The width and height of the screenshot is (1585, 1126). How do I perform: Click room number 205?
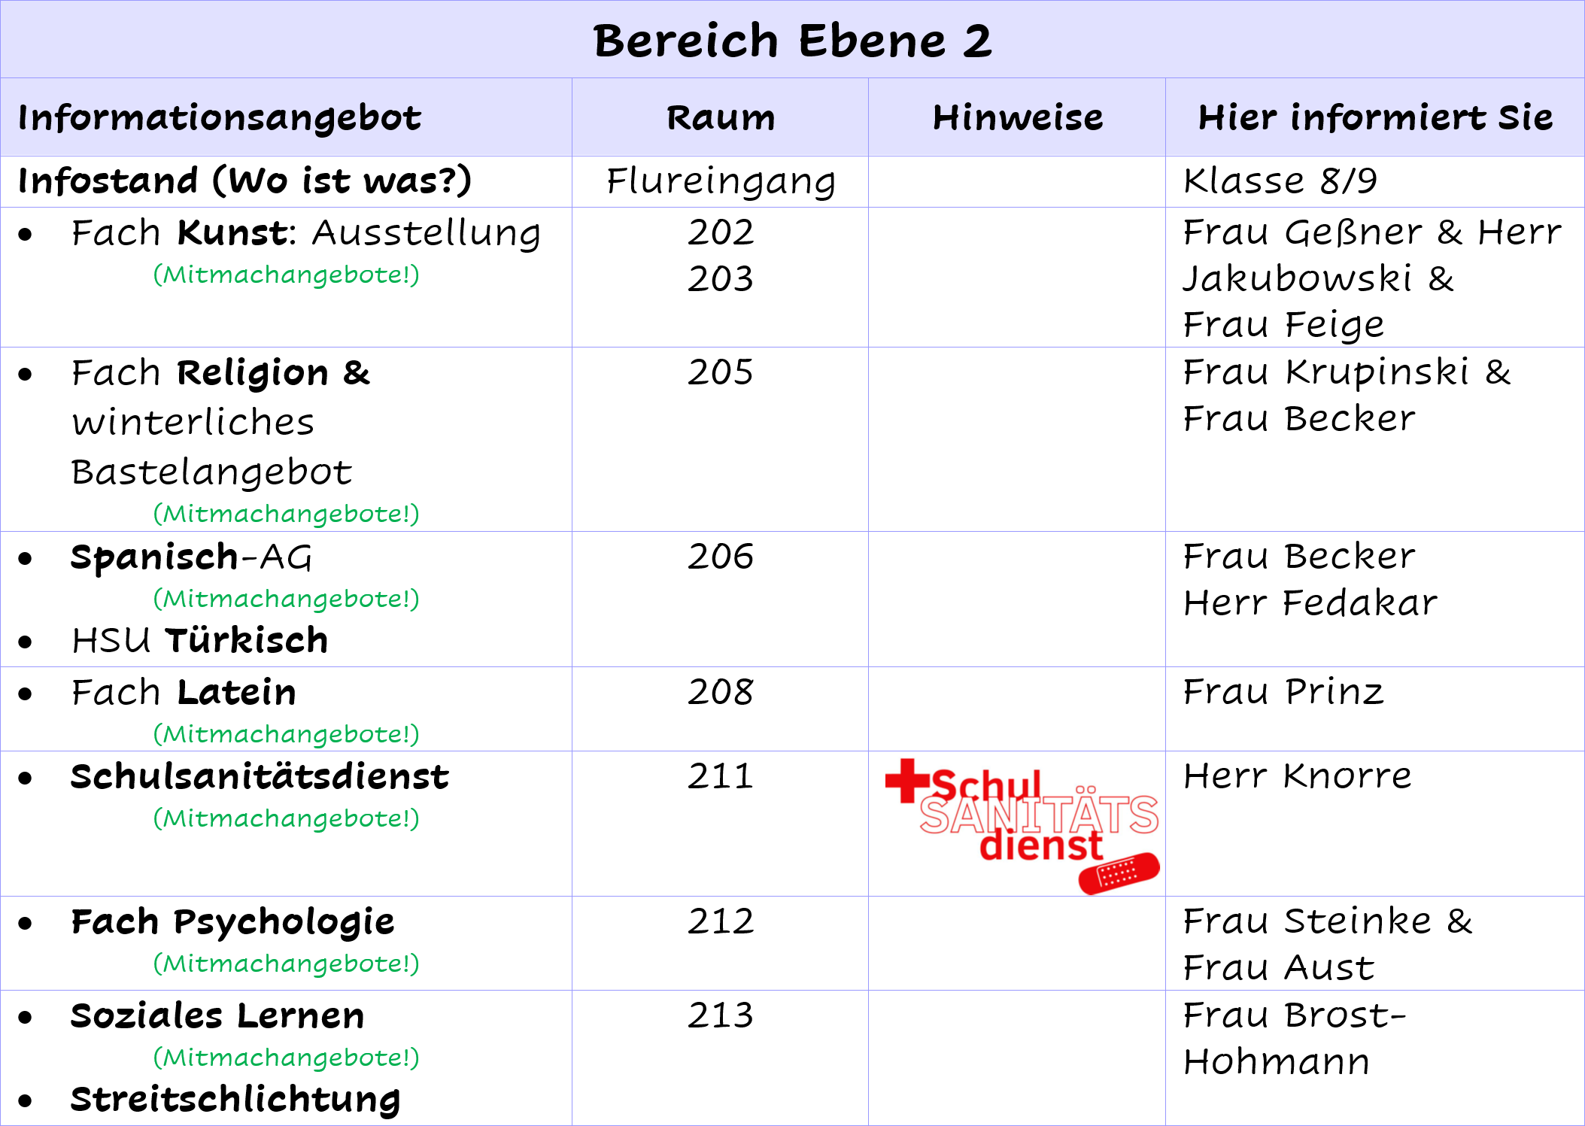click(x=720, y=372)
